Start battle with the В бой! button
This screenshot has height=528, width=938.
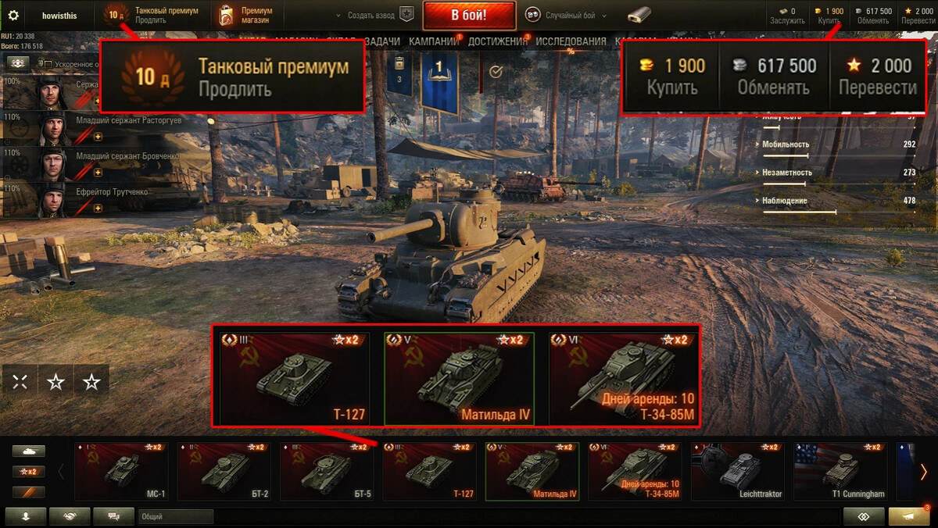(x=469, y=15)
